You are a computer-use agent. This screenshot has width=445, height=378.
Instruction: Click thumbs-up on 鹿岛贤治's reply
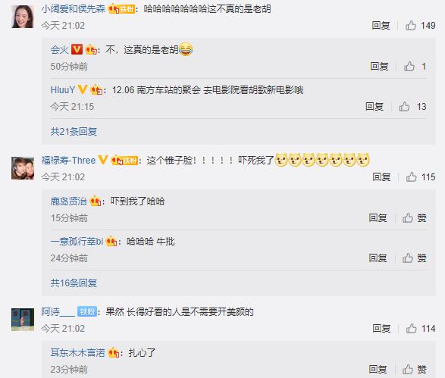[x=408, y=217]
